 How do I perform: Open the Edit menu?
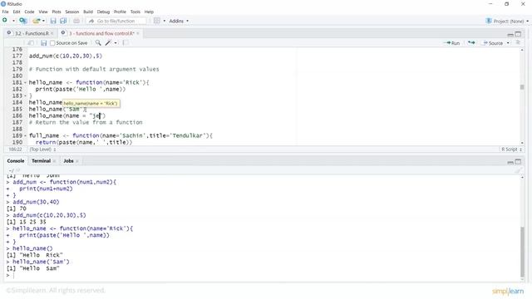[x=17, y=12]
